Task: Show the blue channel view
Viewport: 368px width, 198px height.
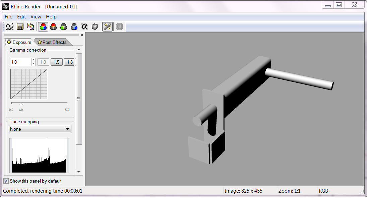Action: (74, 26)
